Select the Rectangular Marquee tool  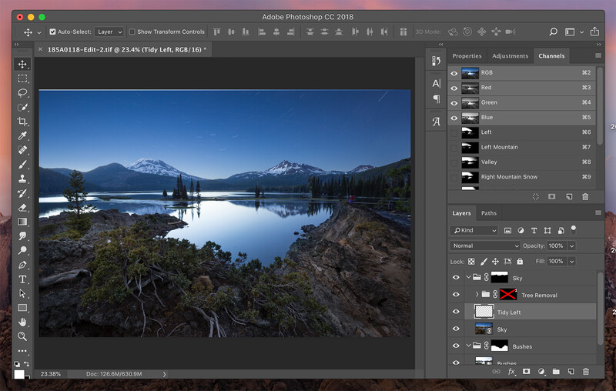point(22,79)
